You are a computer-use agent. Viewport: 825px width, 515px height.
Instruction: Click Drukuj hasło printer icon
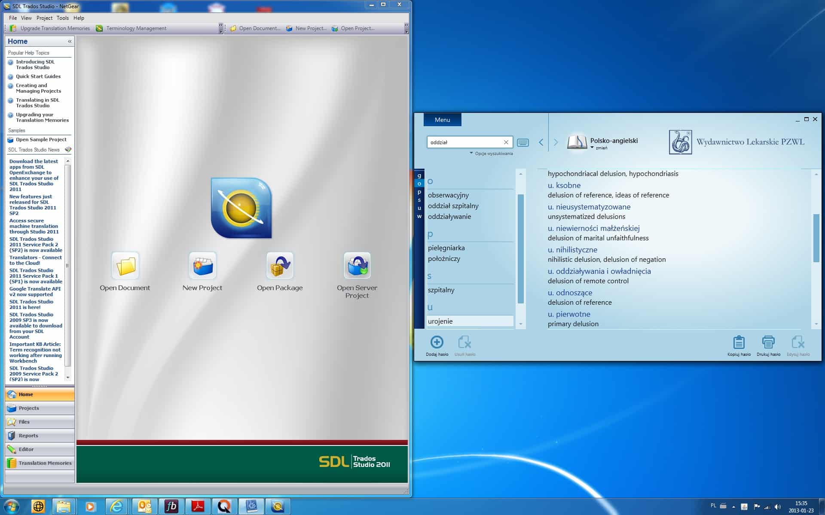click(768, 342)
